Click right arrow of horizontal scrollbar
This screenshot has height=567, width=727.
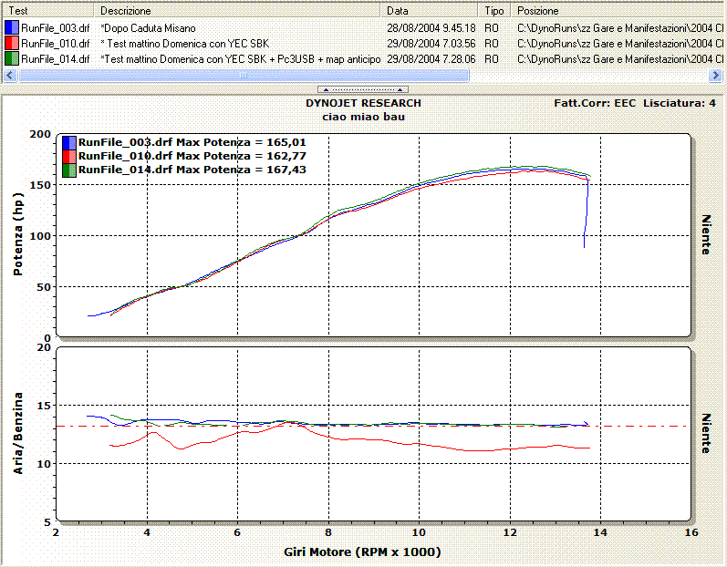(x=715, y=75)
